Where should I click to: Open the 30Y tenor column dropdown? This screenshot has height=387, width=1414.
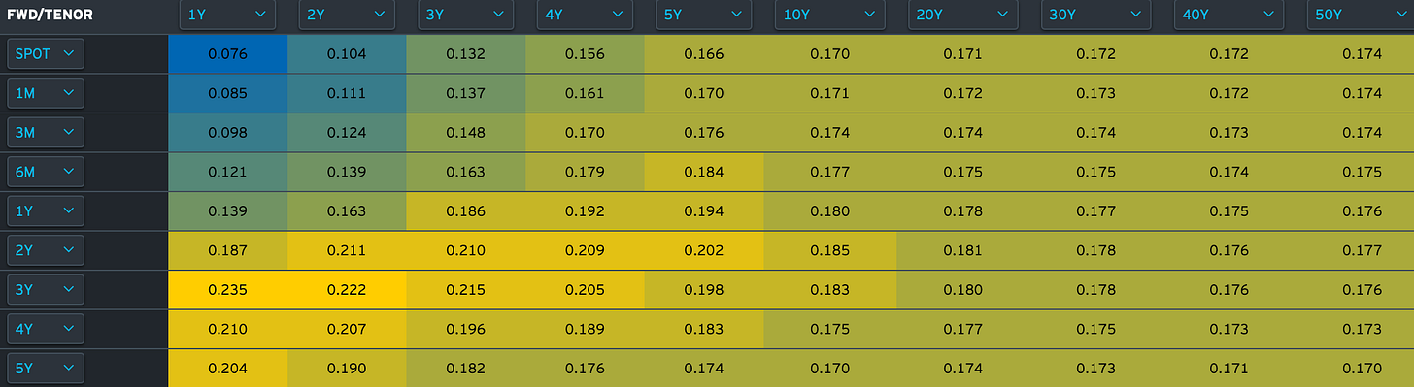pyautogui.click(x=1095, y=15)
